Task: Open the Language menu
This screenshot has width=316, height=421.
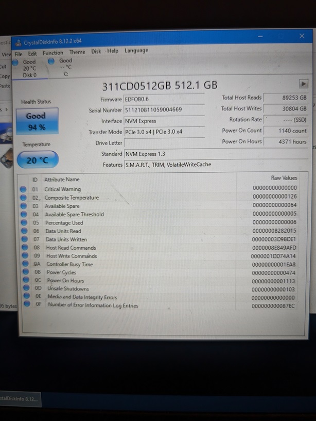Action: coord(136,51)
